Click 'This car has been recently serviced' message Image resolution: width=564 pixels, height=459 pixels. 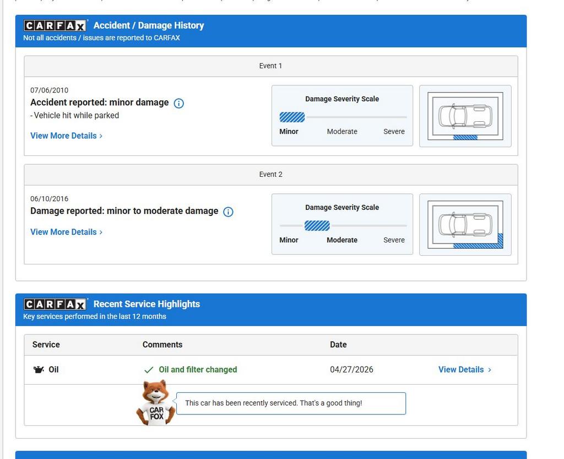273,403
